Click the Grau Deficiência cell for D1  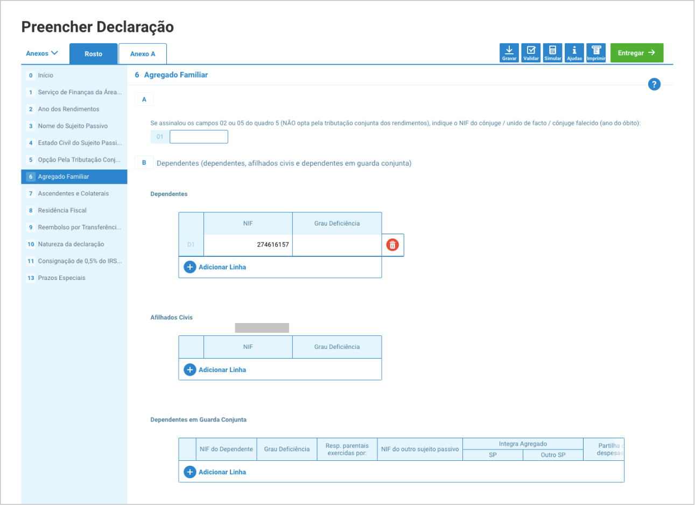click(337, 245)
